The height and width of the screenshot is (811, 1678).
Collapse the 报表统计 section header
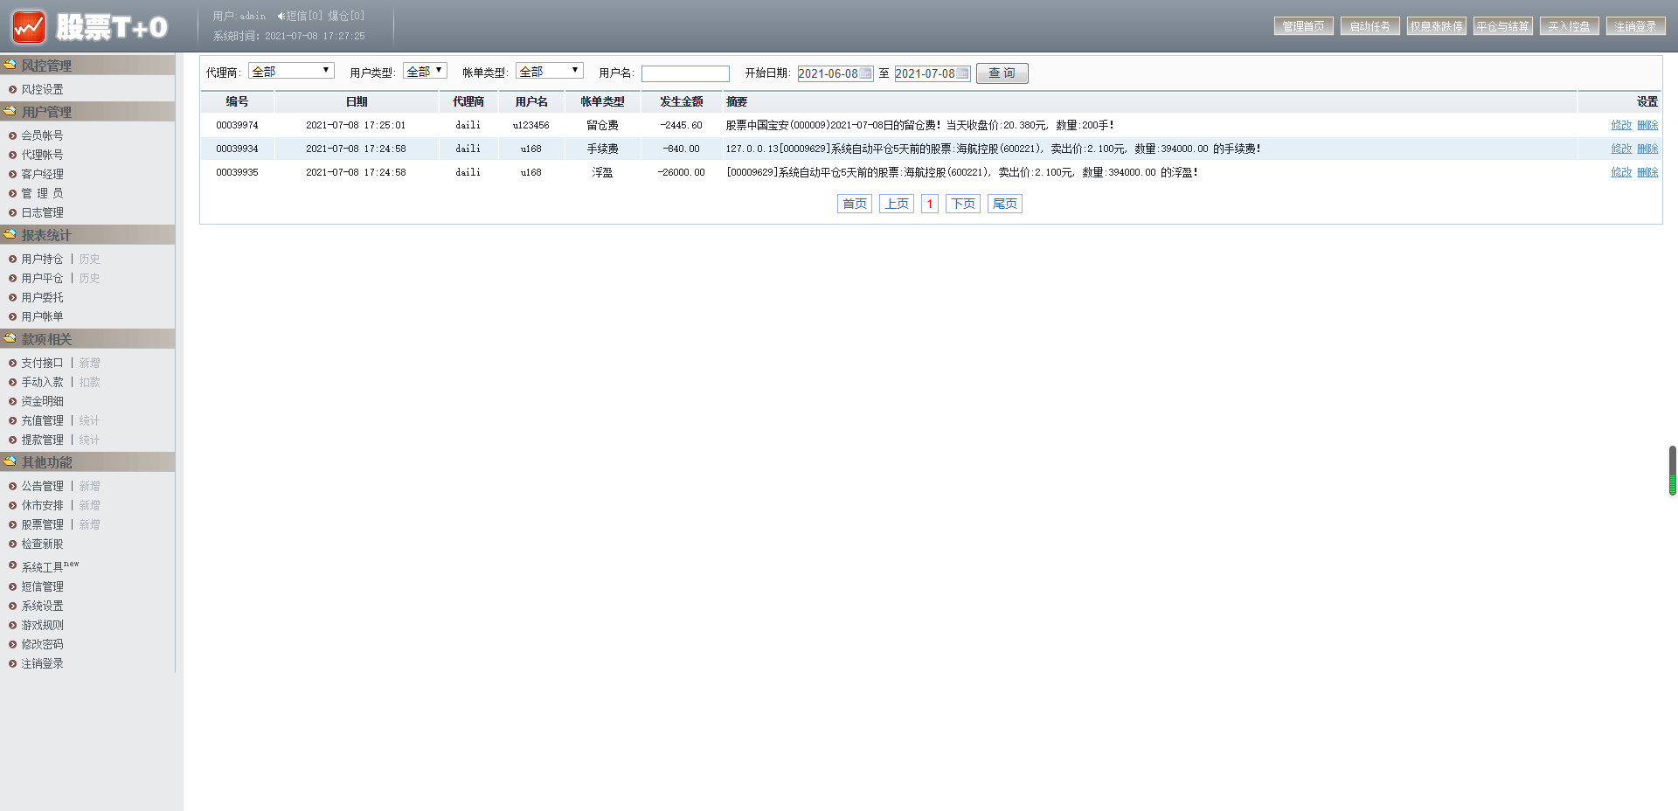87,235
